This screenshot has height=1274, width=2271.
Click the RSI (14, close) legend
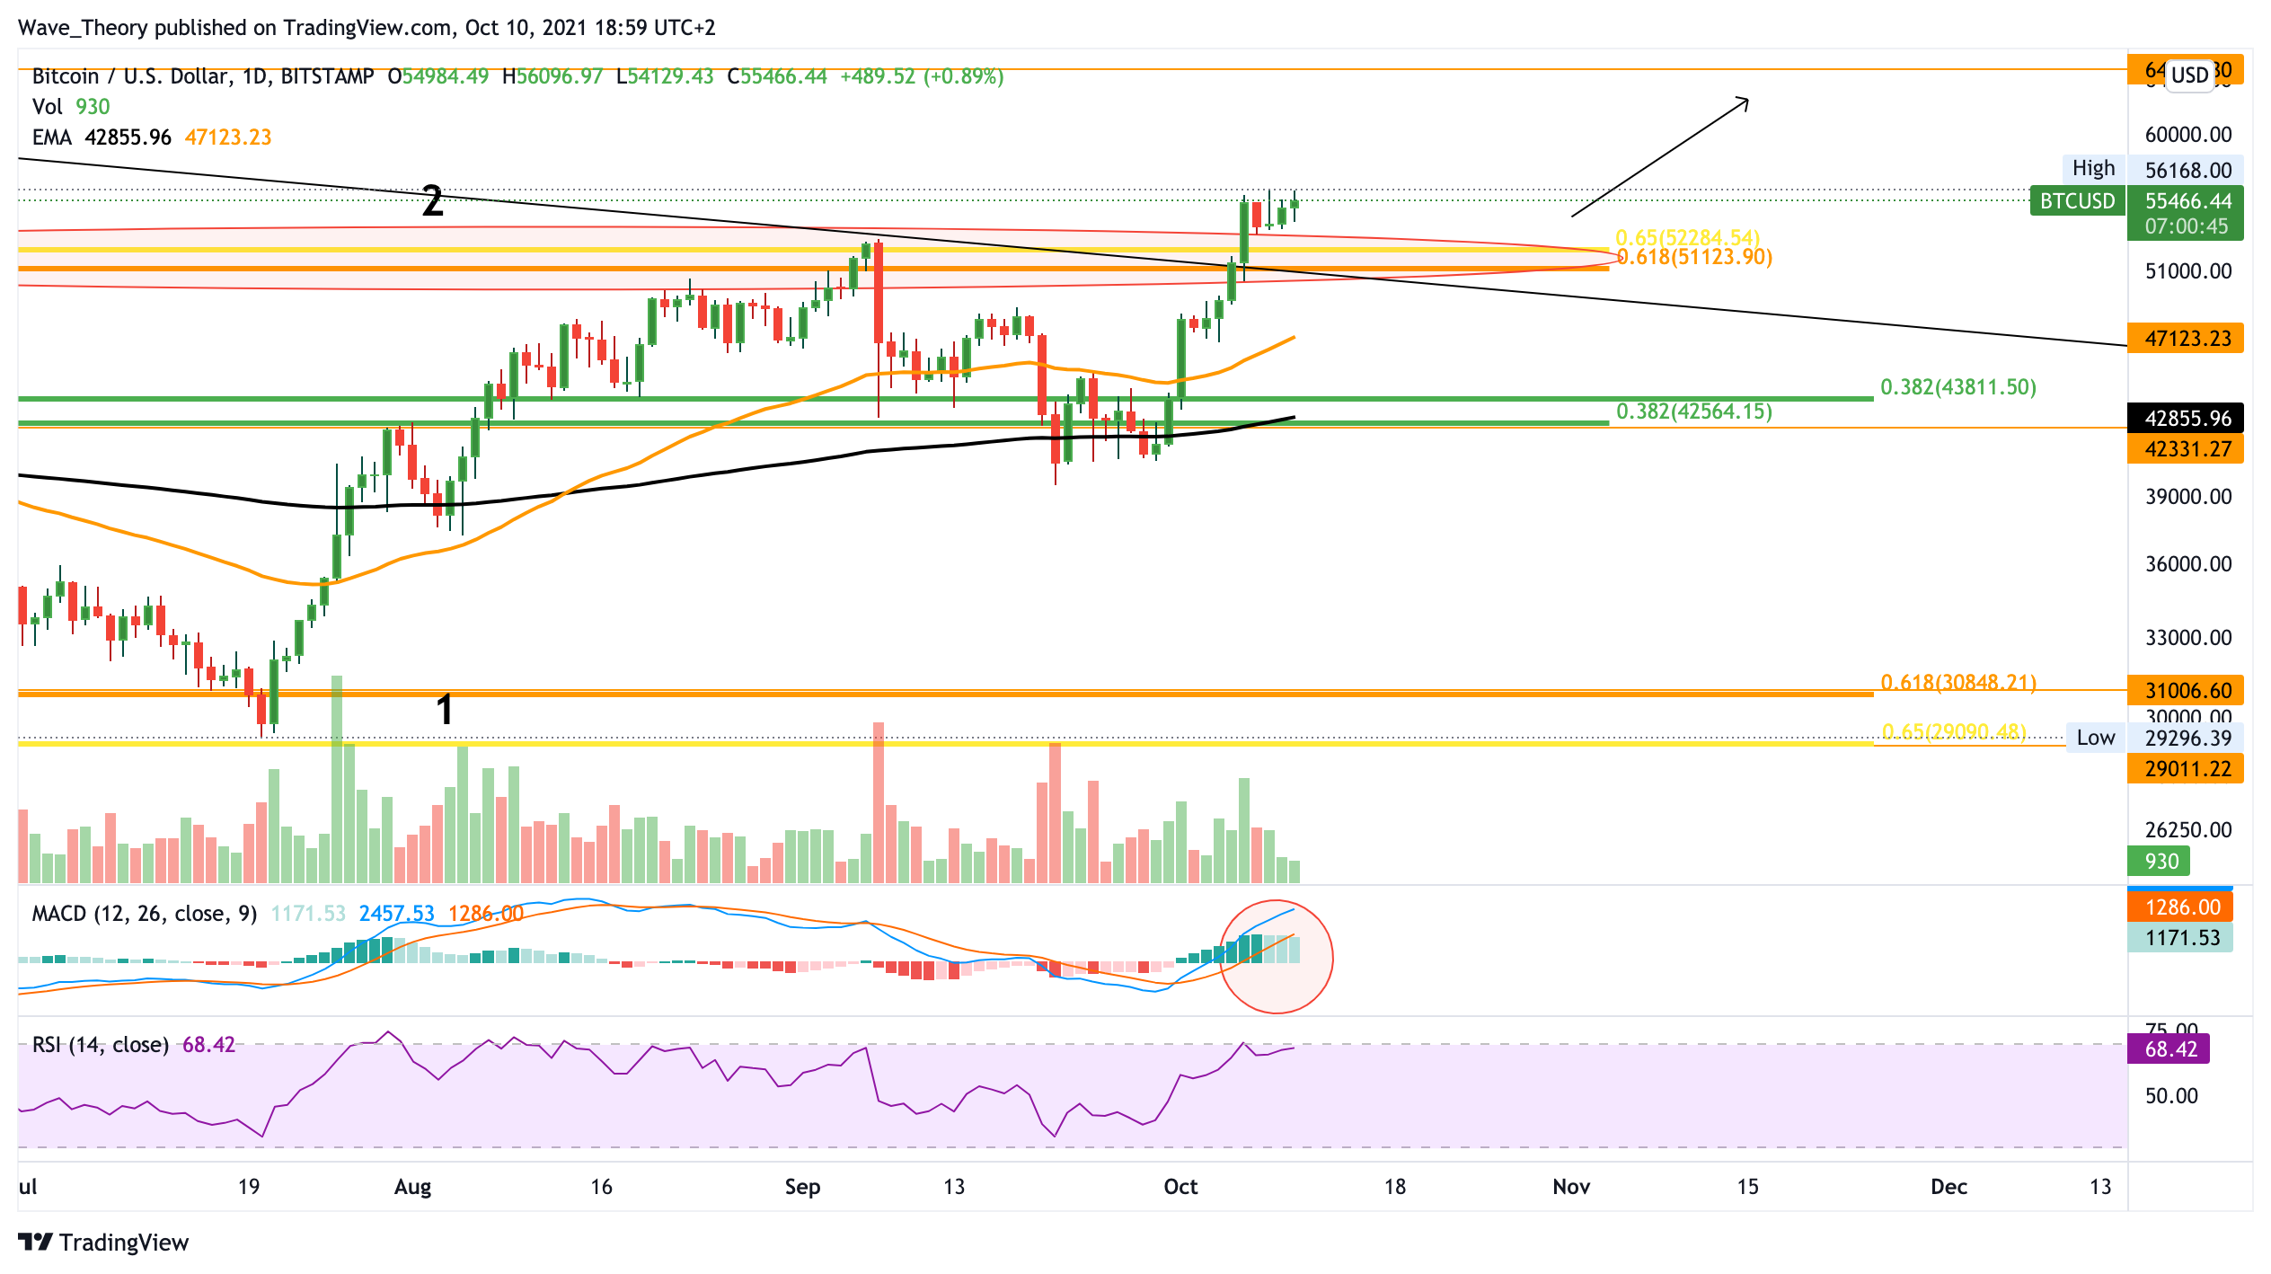[x=100, y=1045]
